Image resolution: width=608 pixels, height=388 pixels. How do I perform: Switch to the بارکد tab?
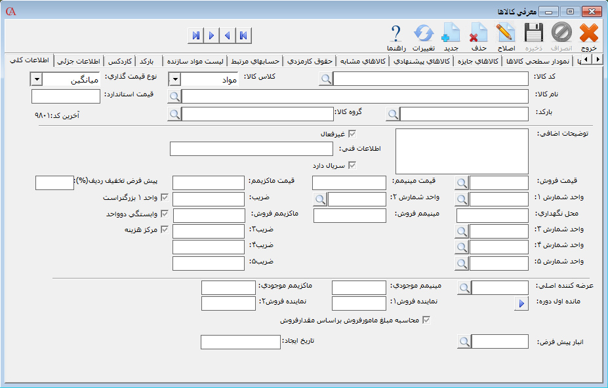[146, 61]
